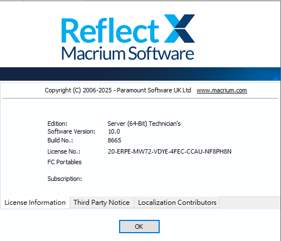Click the Edition value Server Technician's
This screenshot has width=281, height=241.
click(x=144, y=124)
